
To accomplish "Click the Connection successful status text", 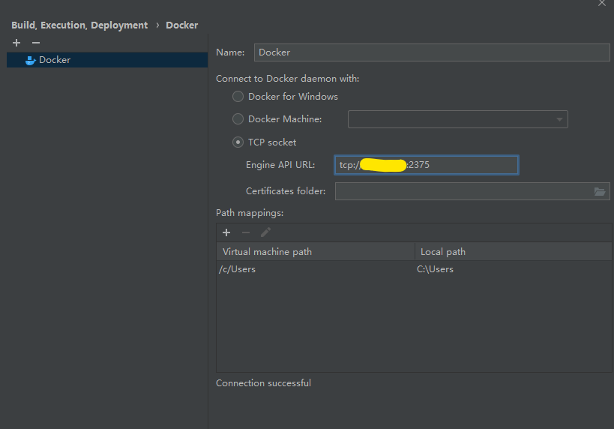I will tap(264, 382).
